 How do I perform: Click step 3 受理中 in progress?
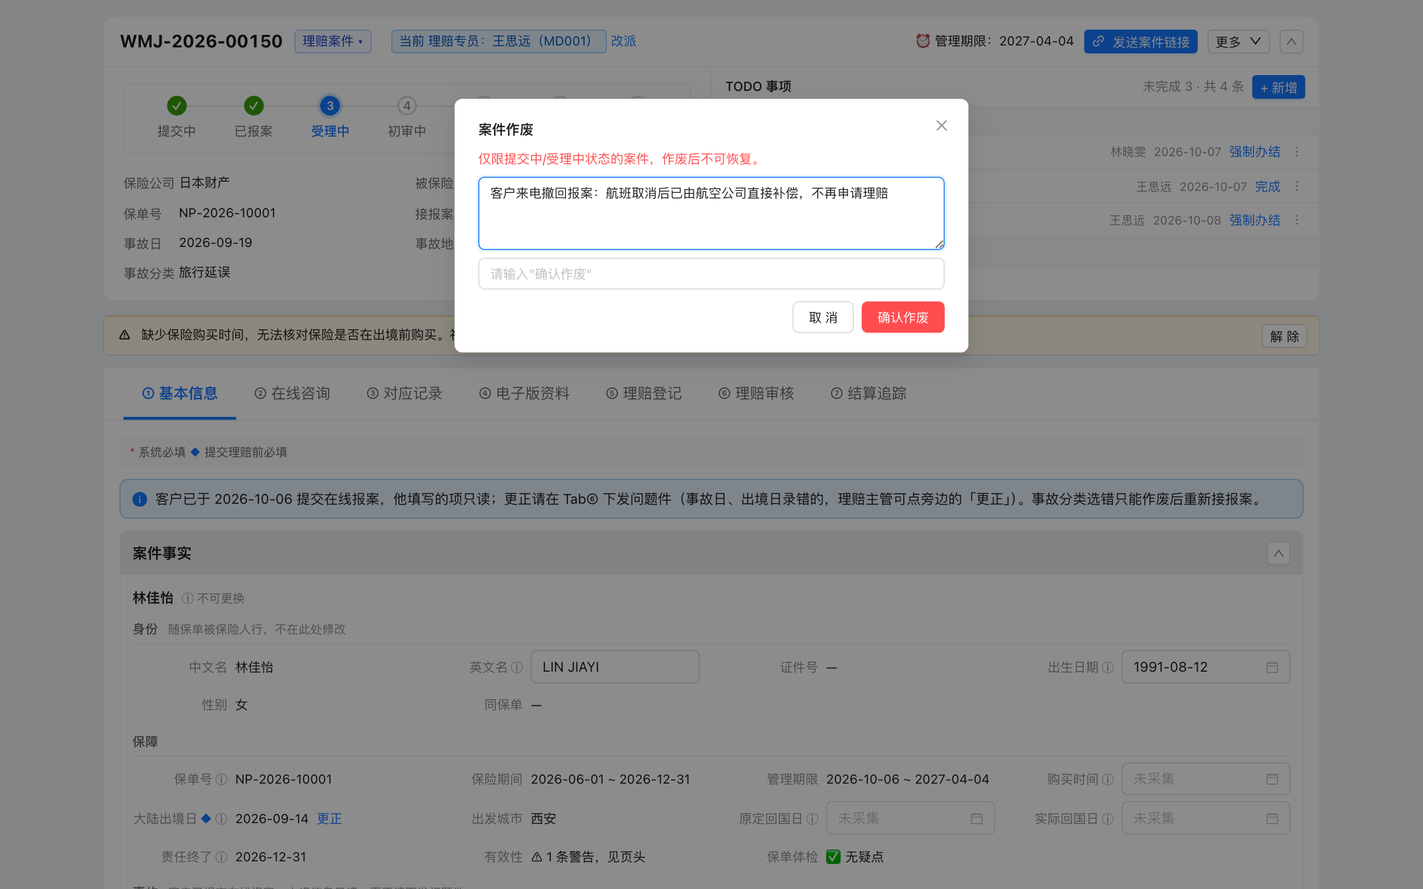pos(330,106)
